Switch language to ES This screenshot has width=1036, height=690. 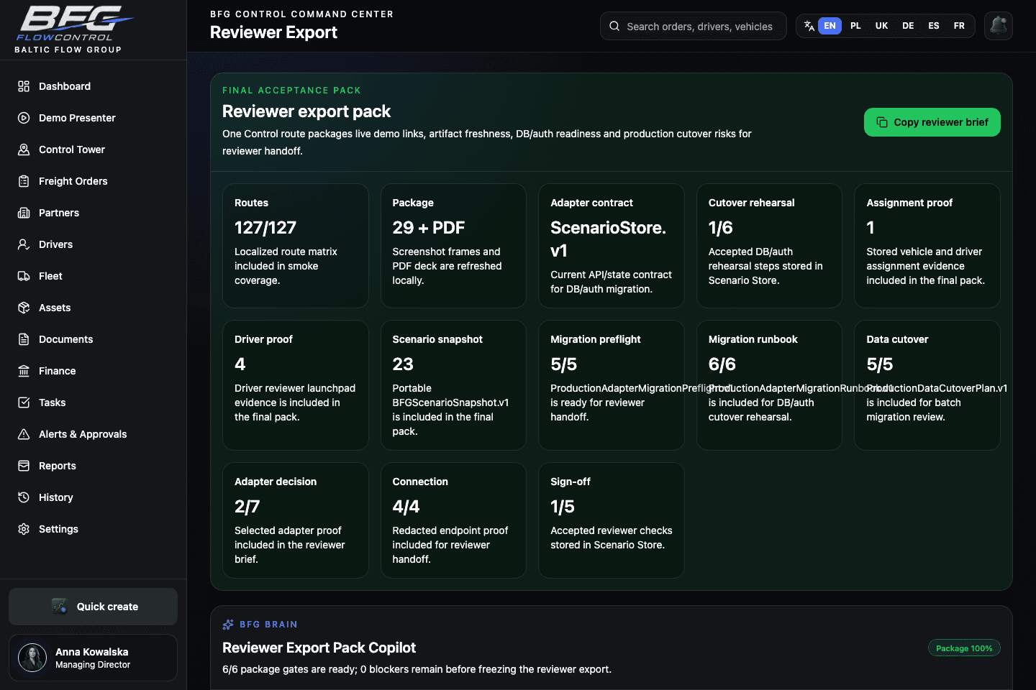(934, 26)
